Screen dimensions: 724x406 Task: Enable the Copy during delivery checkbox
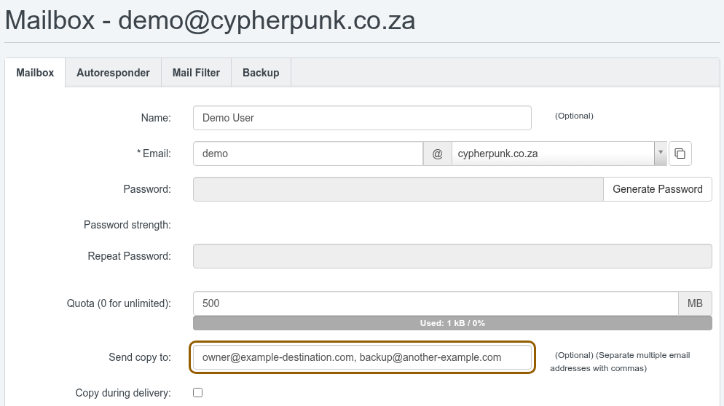click(197, 393)
